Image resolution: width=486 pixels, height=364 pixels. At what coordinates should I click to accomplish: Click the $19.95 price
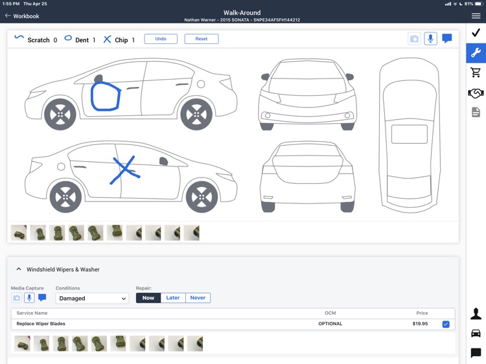420,323
